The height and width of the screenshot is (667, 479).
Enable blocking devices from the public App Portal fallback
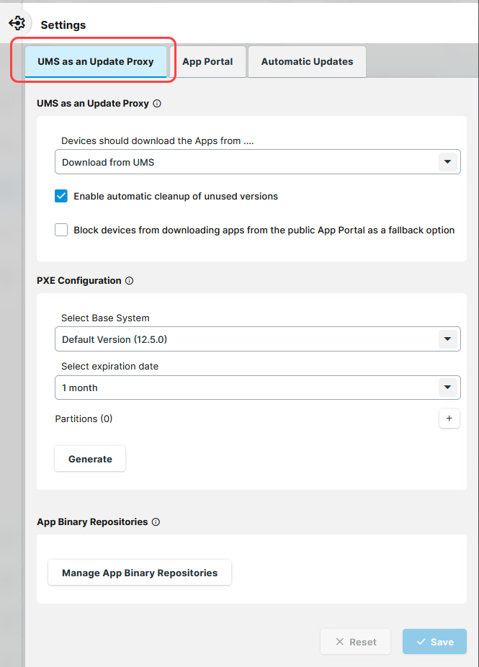point(61,230)
